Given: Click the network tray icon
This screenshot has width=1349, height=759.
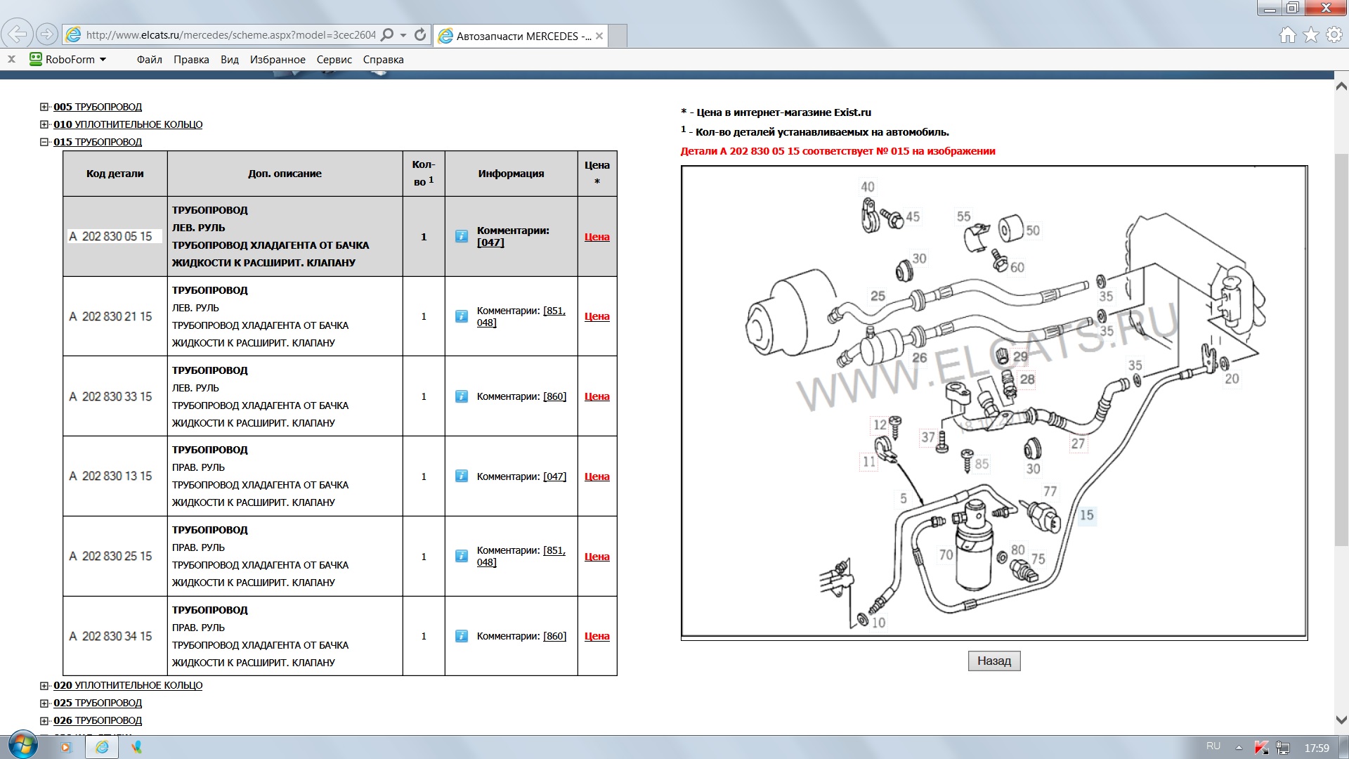Looking at the screenshot, I should point(1283,748).
